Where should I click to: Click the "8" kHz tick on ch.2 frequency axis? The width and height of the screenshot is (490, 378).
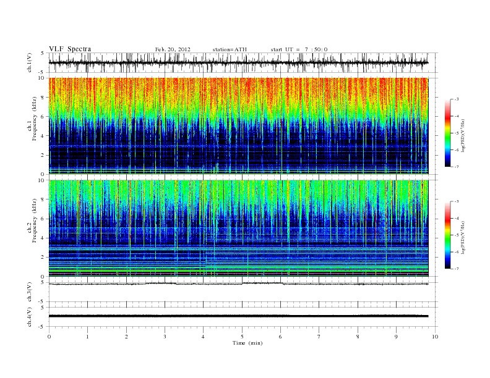(43, 199)
